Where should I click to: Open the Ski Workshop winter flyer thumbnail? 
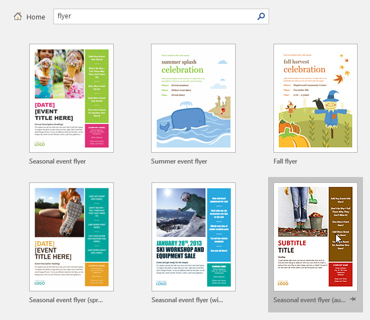[x=193, y=236]
